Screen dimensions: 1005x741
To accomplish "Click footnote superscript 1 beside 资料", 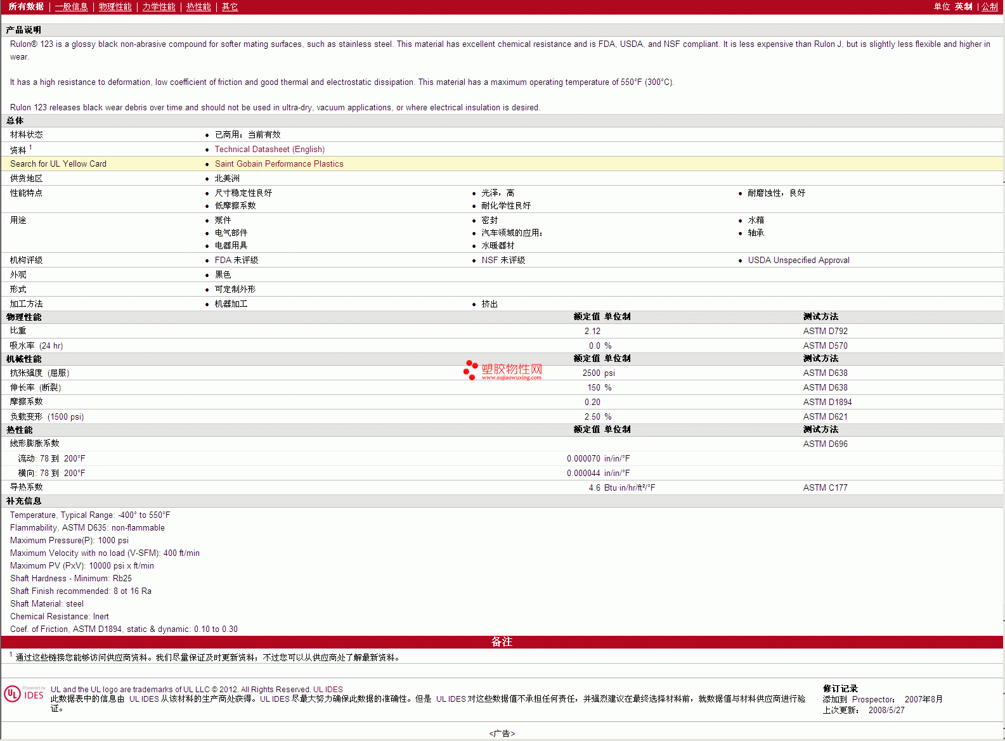I will (30, 147).
